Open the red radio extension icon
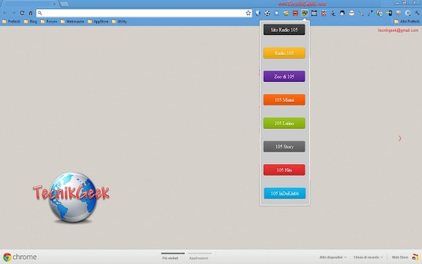This screenshot has height=264, width=422. pyautogui.click(x=295, y=13)
